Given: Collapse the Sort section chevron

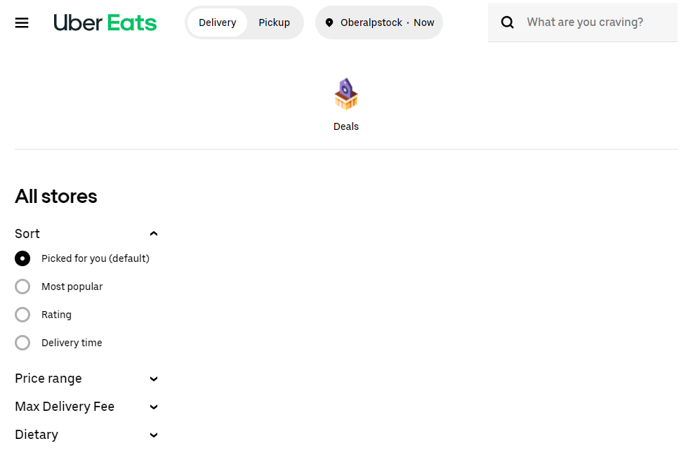Looking at the screenshot, I should (x=154, y=234).
